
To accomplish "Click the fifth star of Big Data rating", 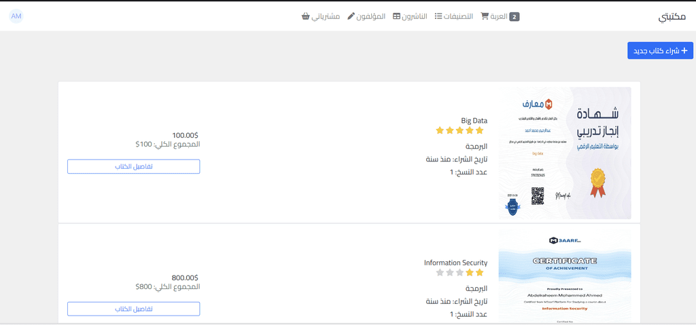I will point(440,130).
